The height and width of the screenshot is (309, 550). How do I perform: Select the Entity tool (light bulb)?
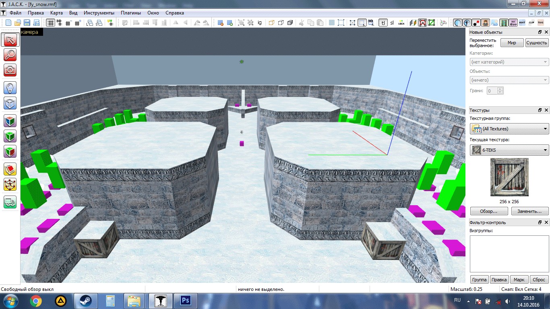10,87
